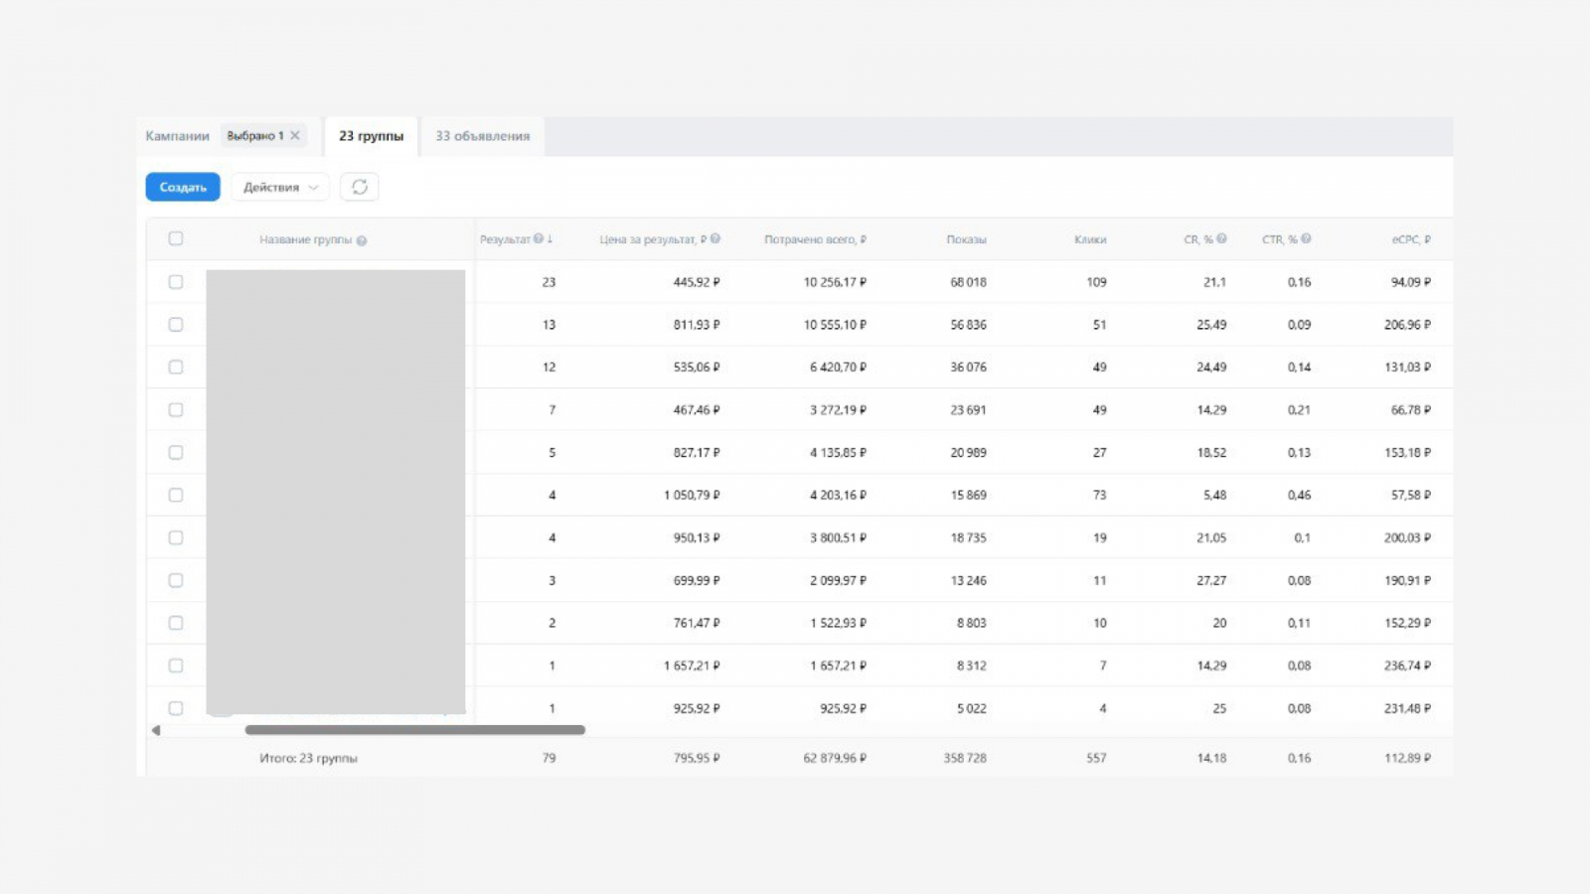Open the CR, % help tooltip icon
Viewport: 1590px width, 894px height.
[1222, 239]
